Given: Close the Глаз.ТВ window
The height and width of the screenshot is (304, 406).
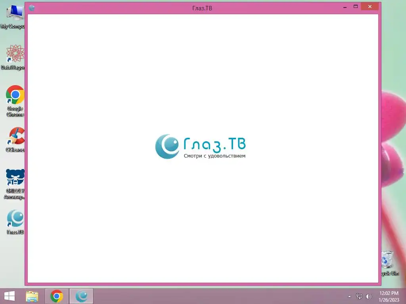Looking at the screenshot, I should pyautogui.click(x=370, y=7).
